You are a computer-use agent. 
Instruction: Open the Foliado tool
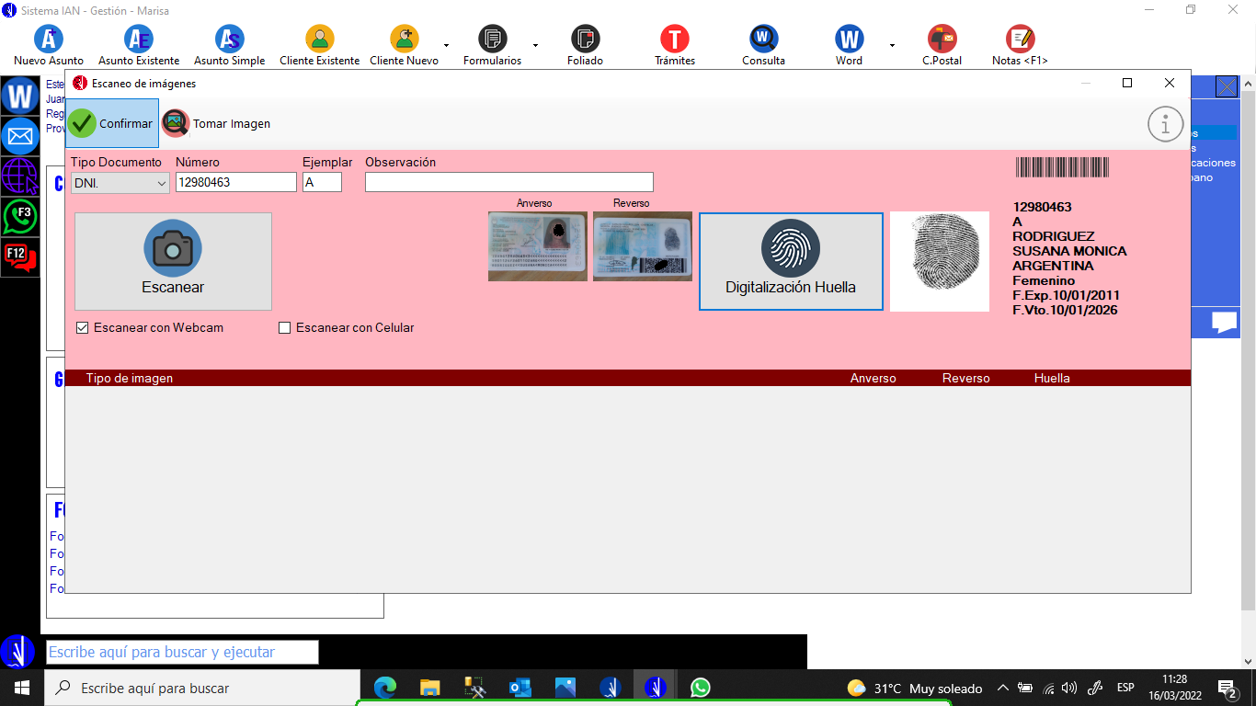585,40
